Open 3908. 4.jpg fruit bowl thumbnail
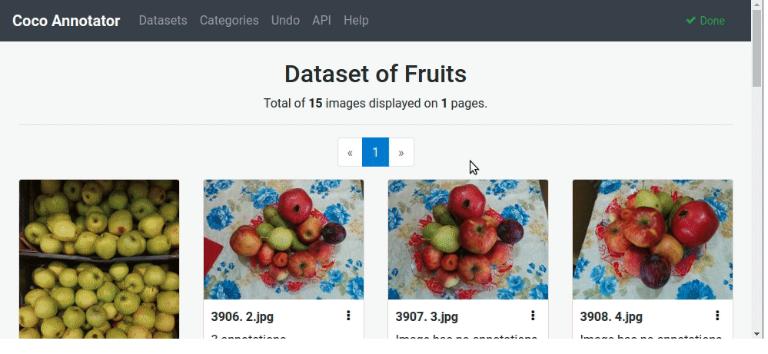768x354 pixels. point(653,240)
